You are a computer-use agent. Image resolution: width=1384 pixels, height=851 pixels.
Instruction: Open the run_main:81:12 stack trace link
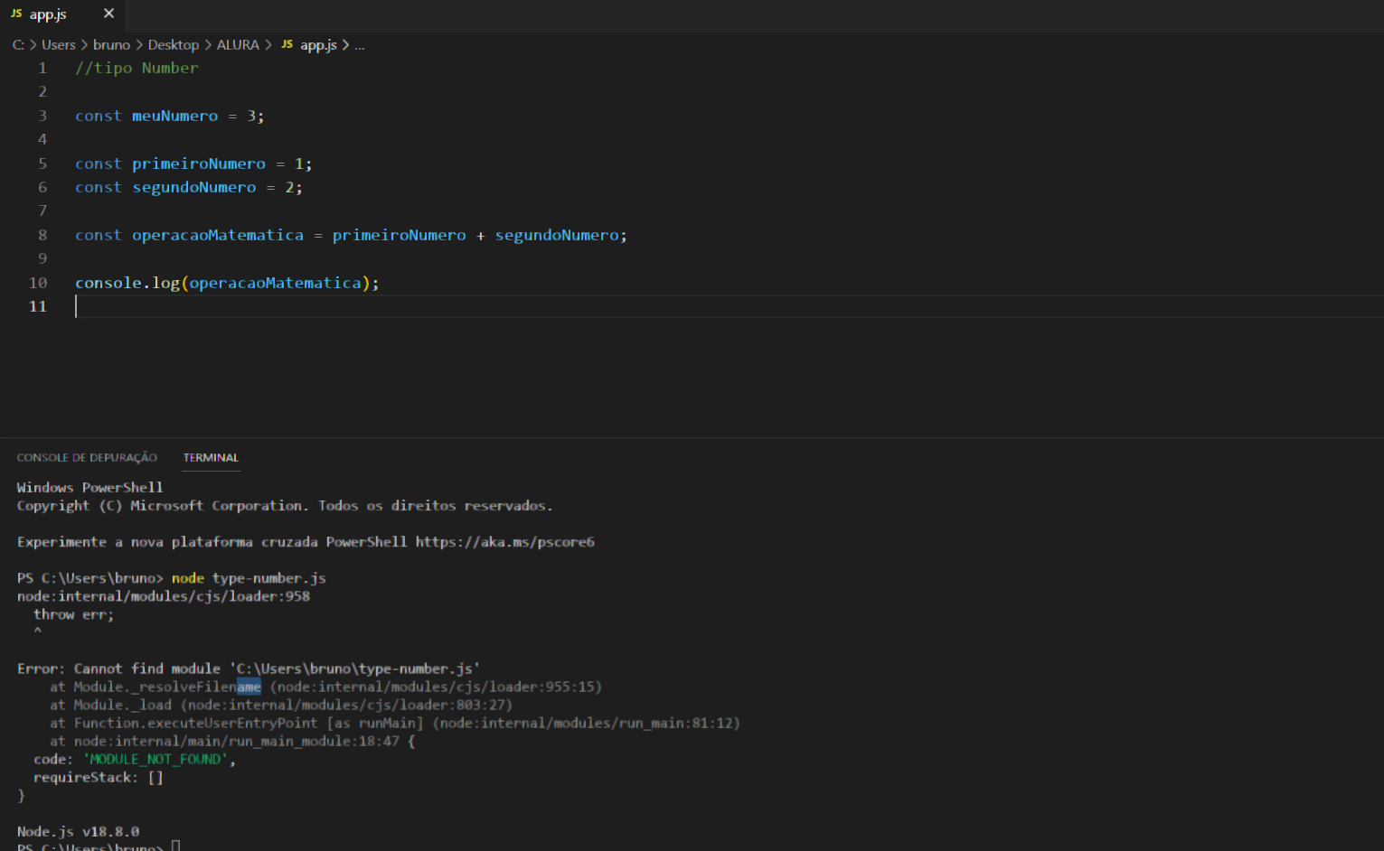point(587,723)
